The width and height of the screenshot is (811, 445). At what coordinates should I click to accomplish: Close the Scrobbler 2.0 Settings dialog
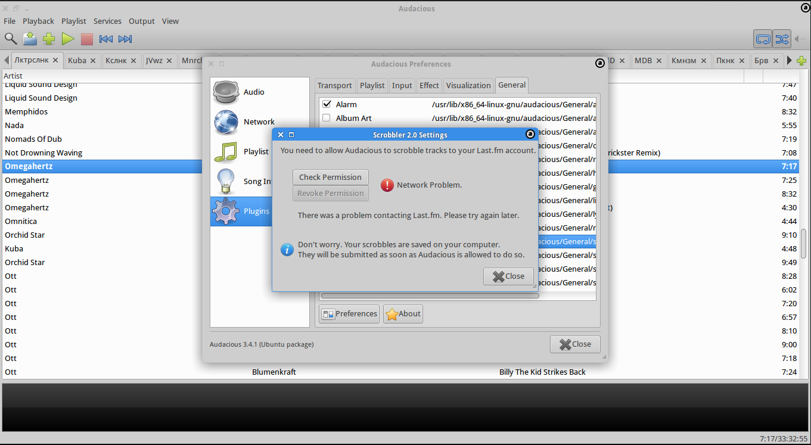[508, 276]
